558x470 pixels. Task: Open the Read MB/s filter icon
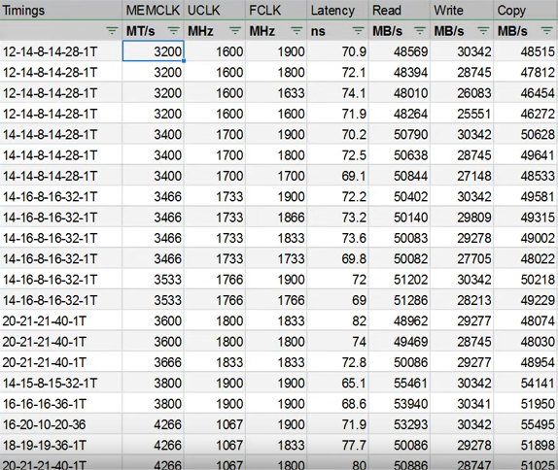click(x=420, y=31)
